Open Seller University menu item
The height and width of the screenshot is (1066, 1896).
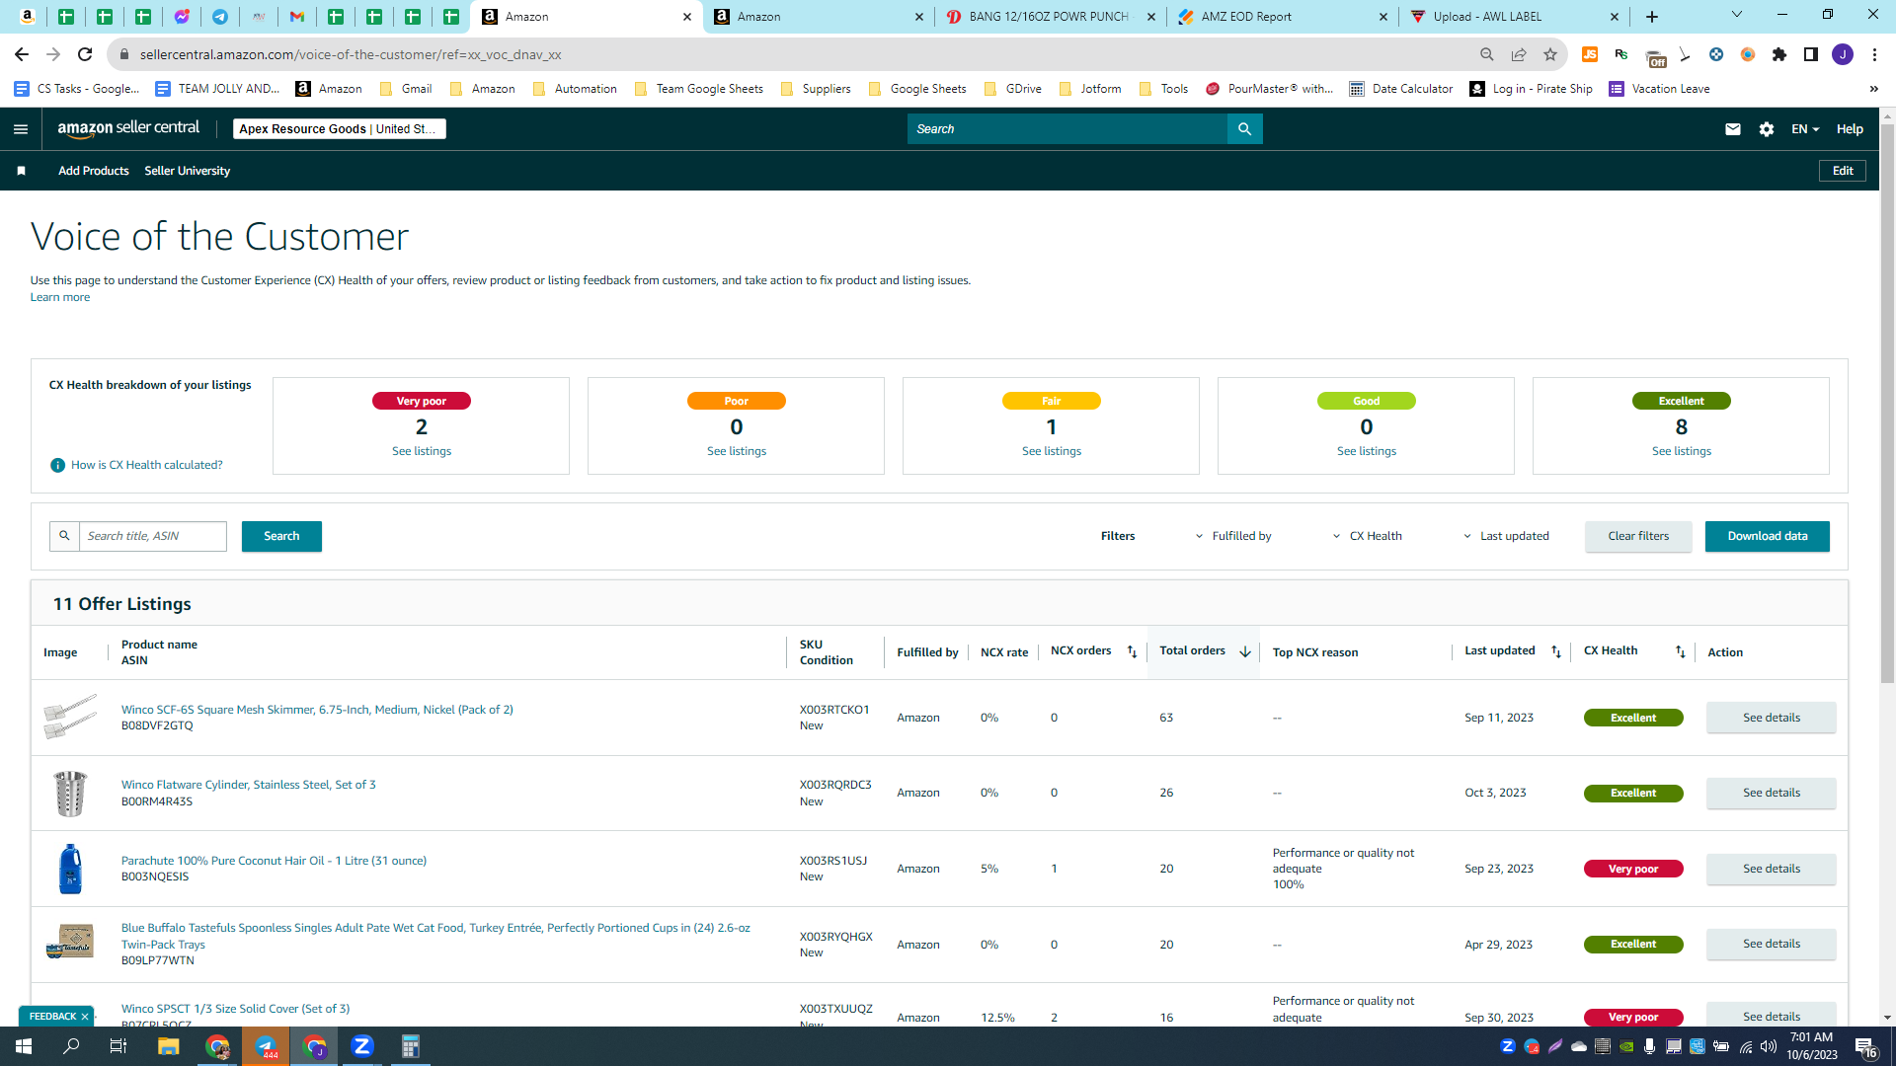[x=188, y=171]
